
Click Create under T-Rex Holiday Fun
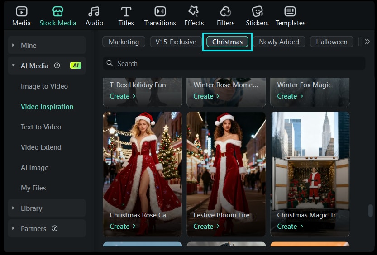point(122,96)
